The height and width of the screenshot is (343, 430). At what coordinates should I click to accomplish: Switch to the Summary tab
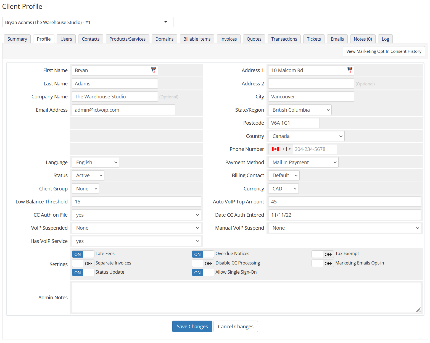coord(17,39)
